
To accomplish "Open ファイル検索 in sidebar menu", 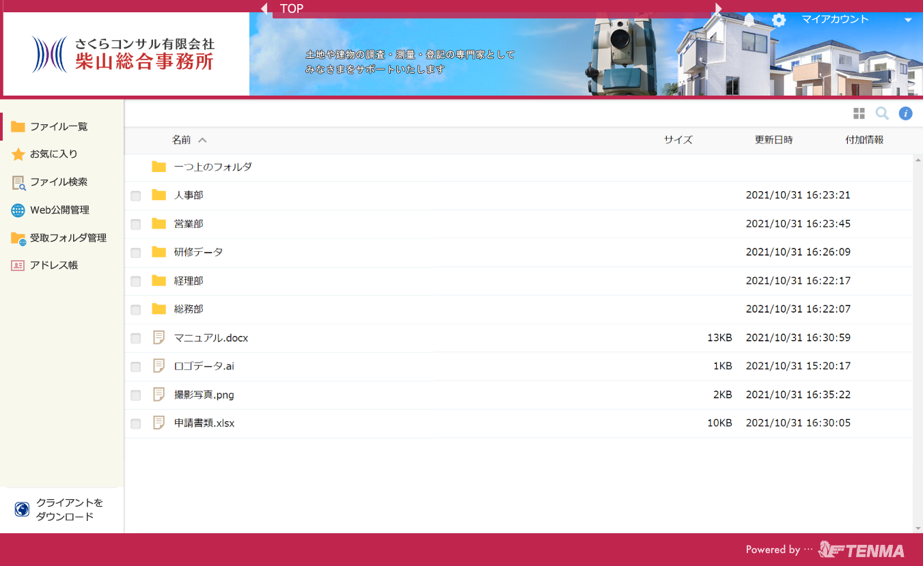I will (x=58, y=182).
